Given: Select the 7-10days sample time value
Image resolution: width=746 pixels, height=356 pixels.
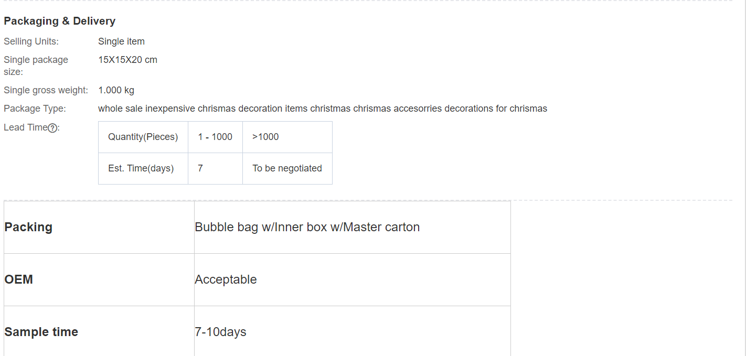Looking at the screenshot, I should pyautogui.click(x=220, y=332).
